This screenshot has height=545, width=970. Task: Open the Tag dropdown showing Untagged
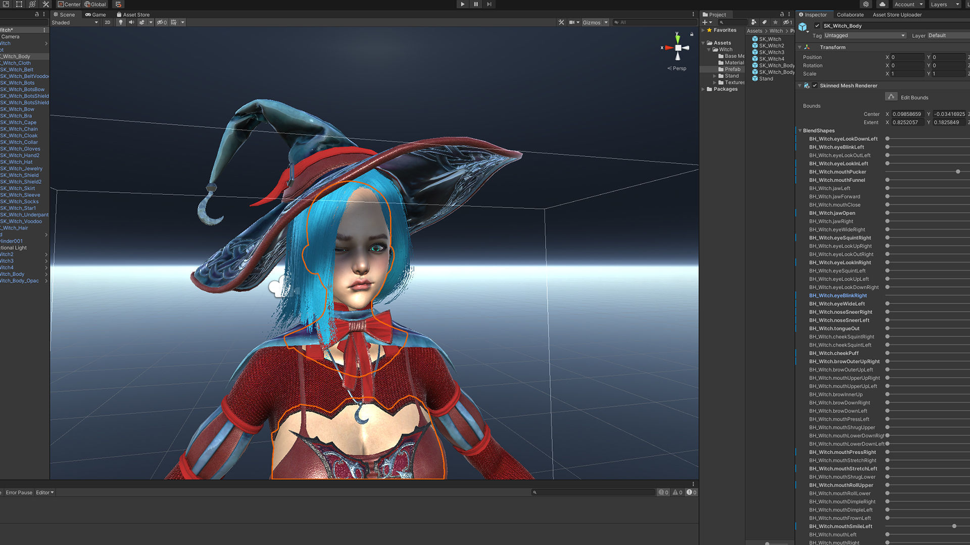click(x=864, y=35)
